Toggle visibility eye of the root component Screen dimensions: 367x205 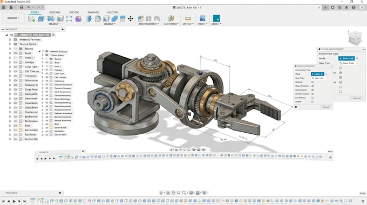coord(11,35)
